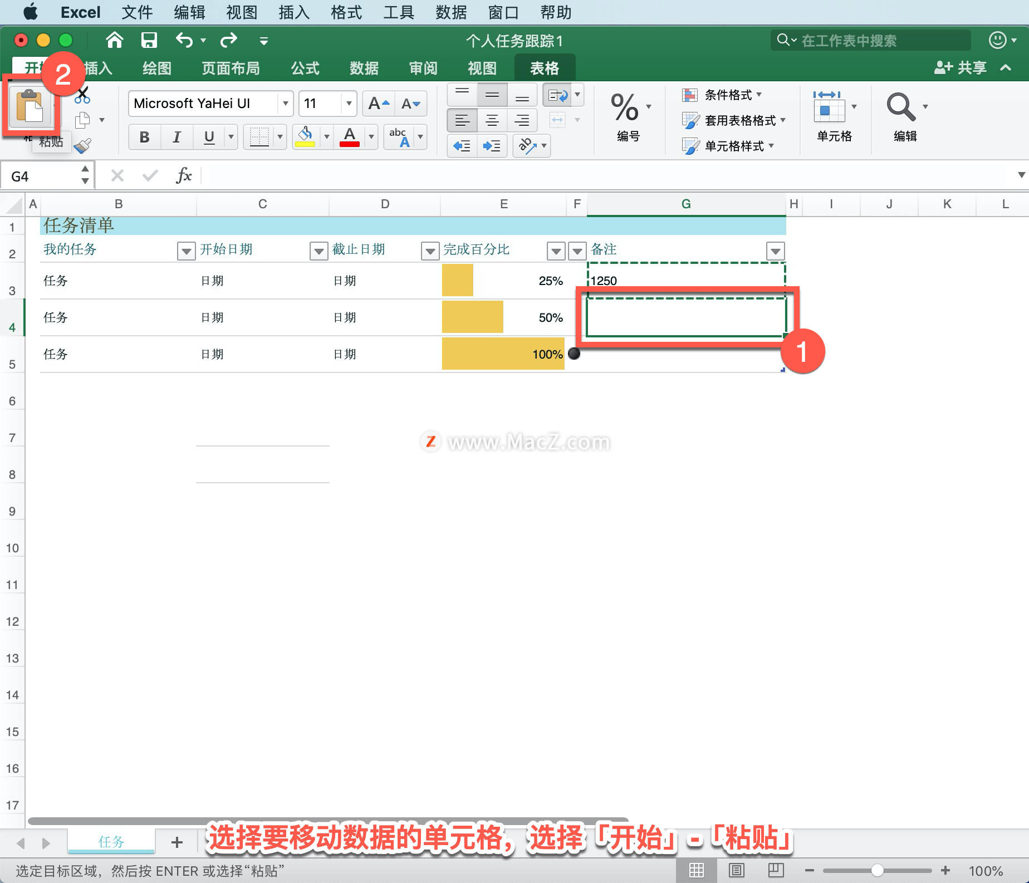The height and width of the screenshot is (883, 1029).
Task: Undo the last action
Action: coord(184,40)
